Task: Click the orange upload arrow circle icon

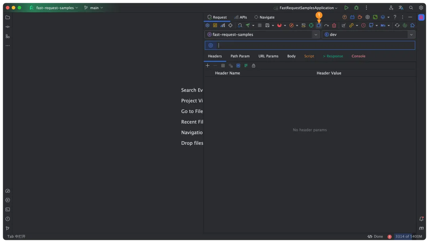Action: click(x=344, y=17)
